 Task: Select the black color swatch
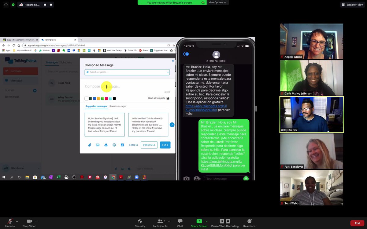pyautogui.click(x=114, y=98)
